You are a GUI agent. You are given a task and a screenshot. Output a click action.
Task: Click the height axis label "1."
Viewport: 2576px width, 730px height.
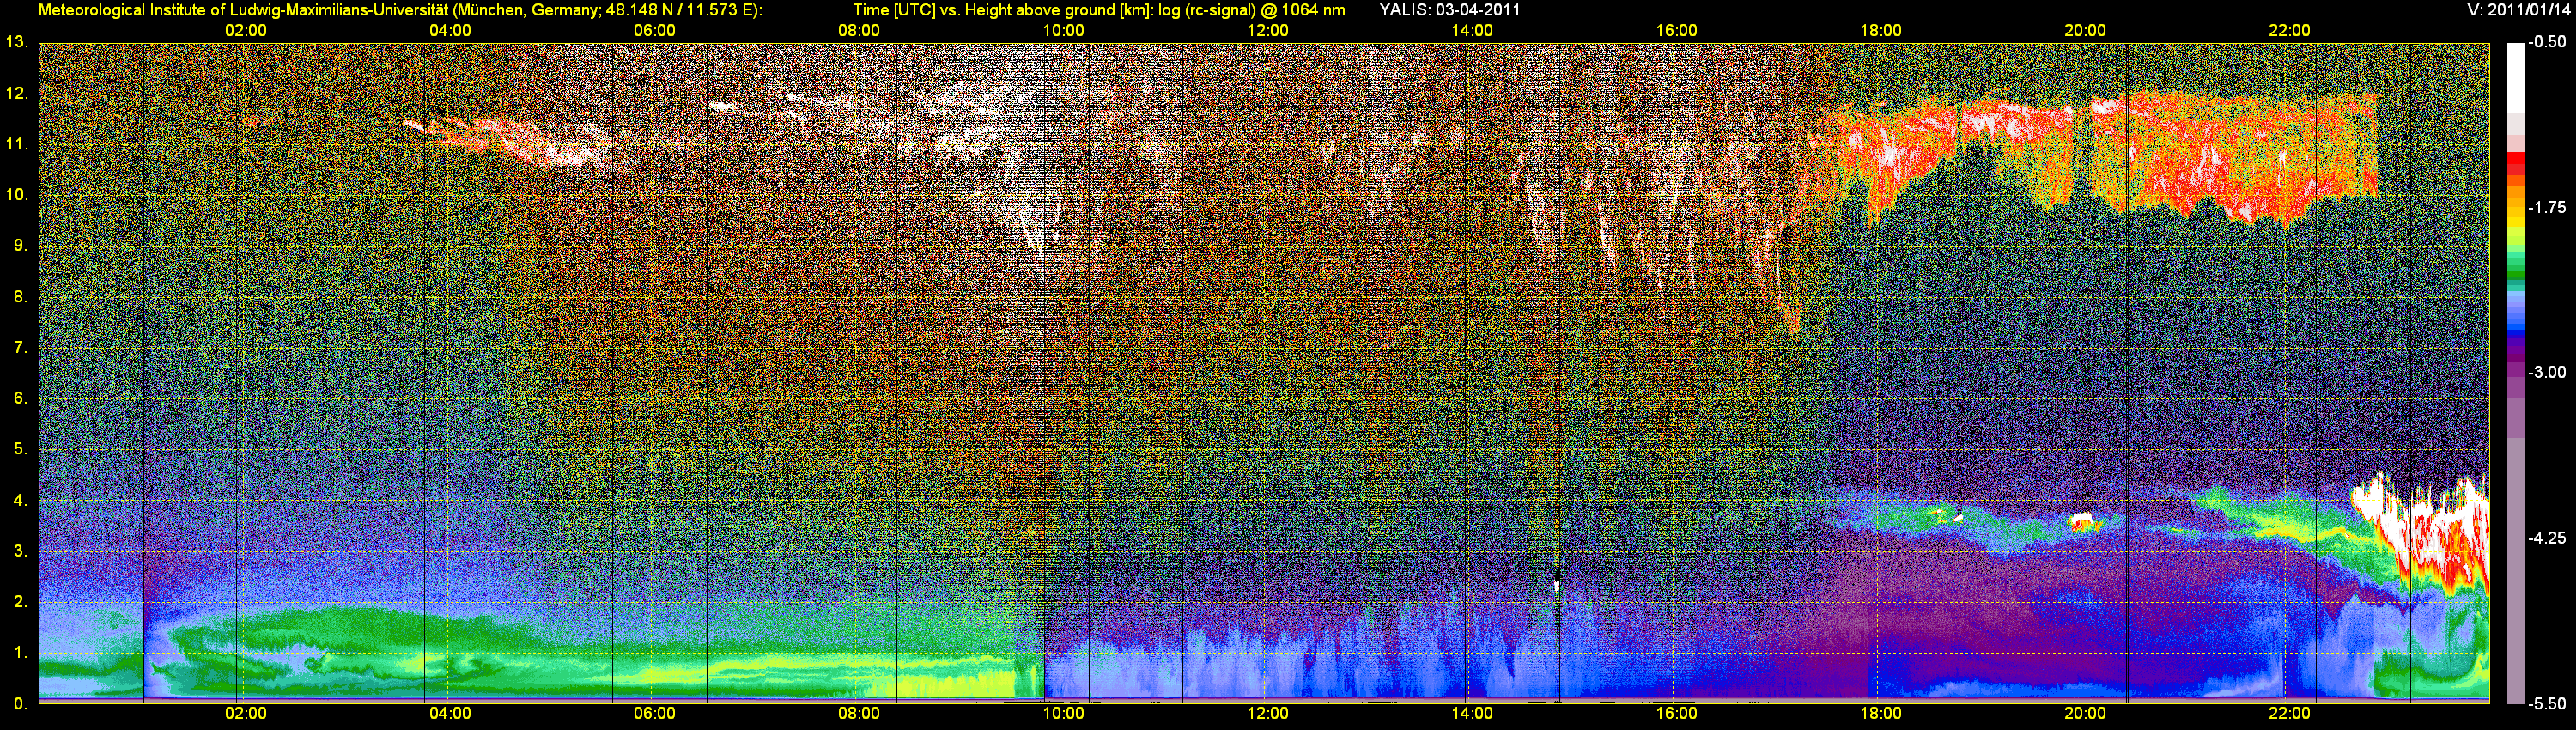20,653
